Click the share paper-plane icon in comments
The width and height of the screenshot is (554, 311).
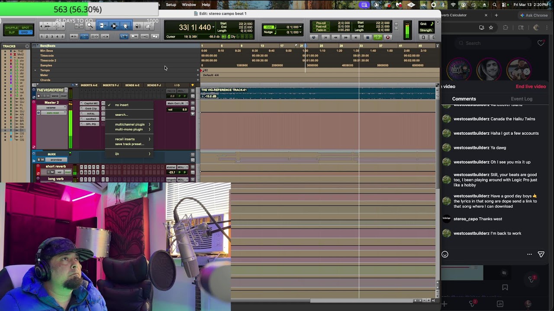pos(541,254)
